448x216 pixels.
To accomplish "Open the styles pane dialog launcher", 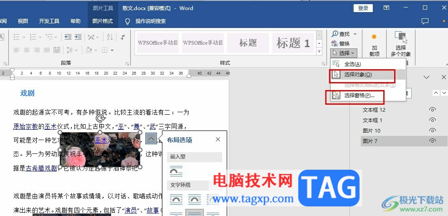I will tap(324, 64).
